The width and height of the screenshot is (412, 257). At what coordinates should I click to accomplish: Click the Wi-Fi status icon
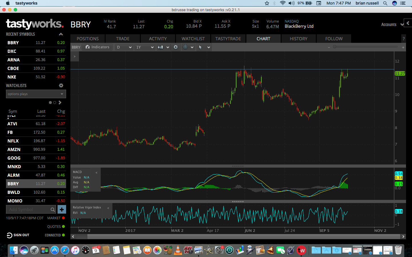(283, 3)
